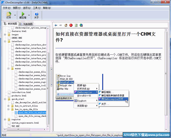Click the content scrollbar down arrow
Image resolution: width=171 pixels, height=138 pixels.
166,129
